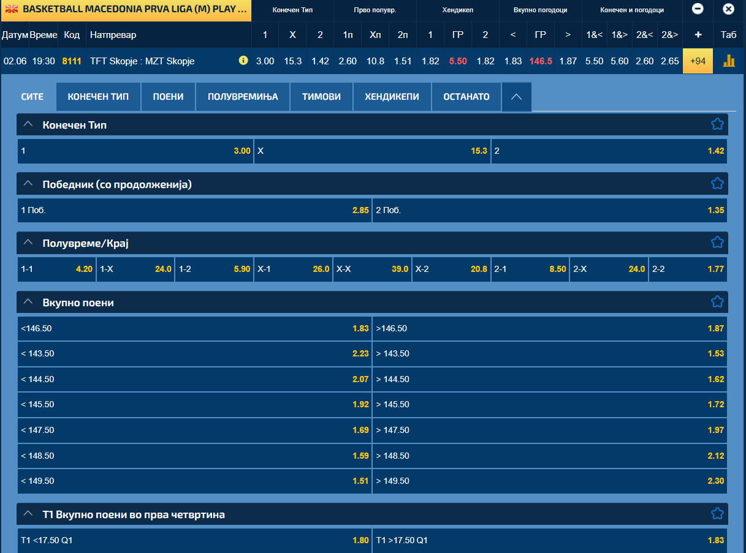Click 1&< odds 5.50 in match row

coord(594,61)
